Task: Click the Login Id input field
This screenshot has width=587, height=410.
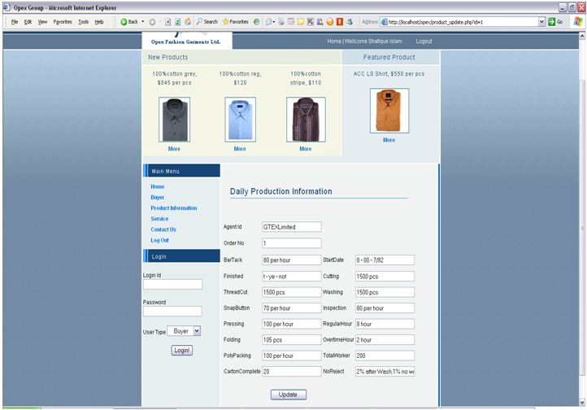Action: pyautogui.click(x=172, y=285)
